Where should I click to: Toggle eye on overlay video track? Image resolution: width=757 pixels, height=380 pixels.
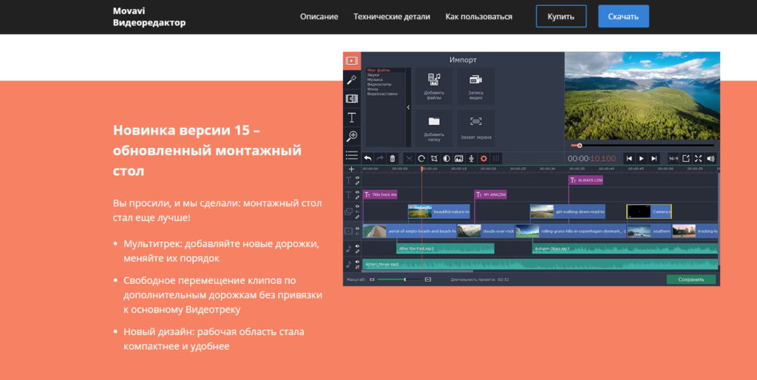357,207
